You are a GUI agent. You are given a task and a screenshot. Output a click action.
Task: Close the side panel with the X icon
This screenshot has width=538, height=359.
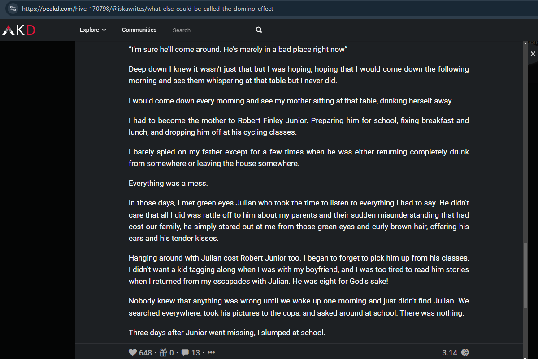coord(533,54)
